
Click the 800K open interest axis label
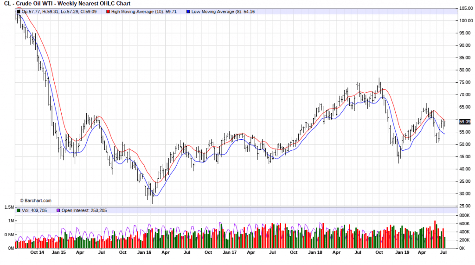point(465,215)
